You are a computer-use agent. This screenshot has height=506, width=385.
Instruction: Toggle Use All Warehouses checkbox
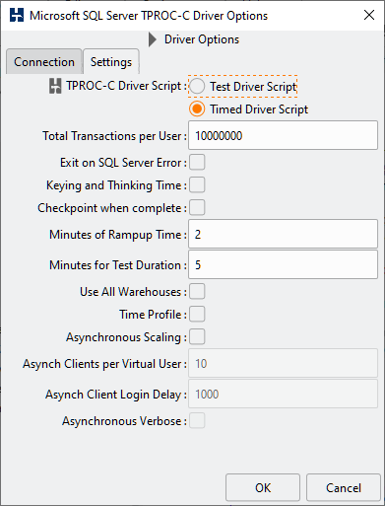click(197, 292)
